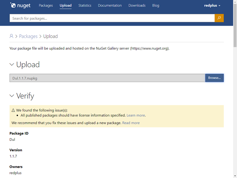
Task: Go to Statistics page
Action: coord(85,6)
